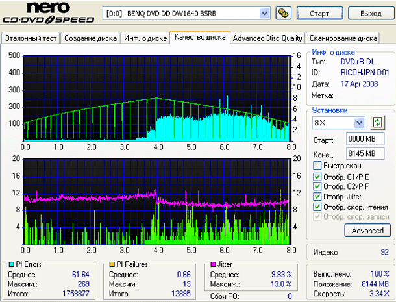Toggle the Отобр. C2/PIF checkbox
The width and height of the screenshot is (396, 302).
point(317,186)
